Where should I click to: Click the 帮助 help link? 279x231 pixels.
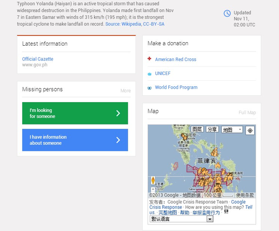185,213
